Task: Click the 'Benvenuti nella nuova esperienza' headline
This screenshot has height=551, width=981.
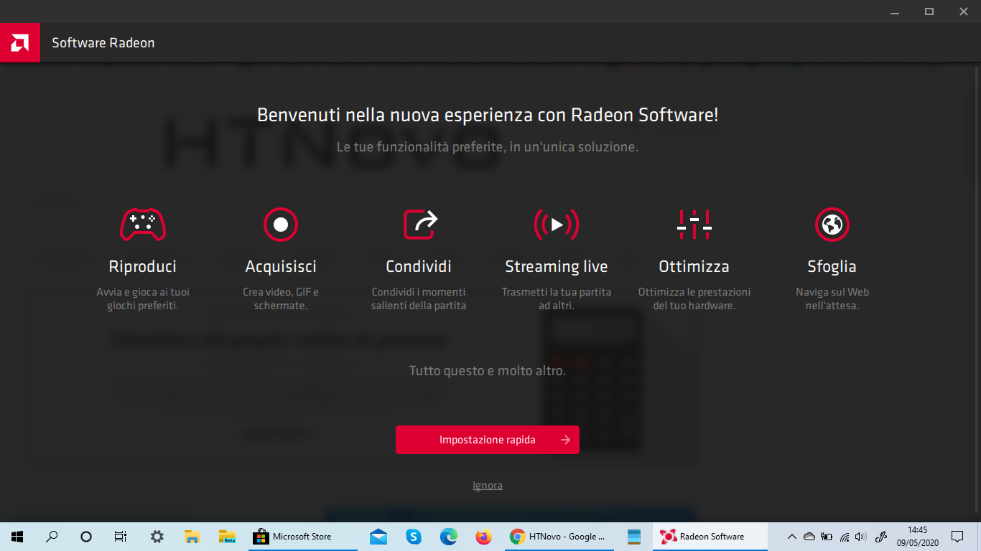Action: (488, 115)
